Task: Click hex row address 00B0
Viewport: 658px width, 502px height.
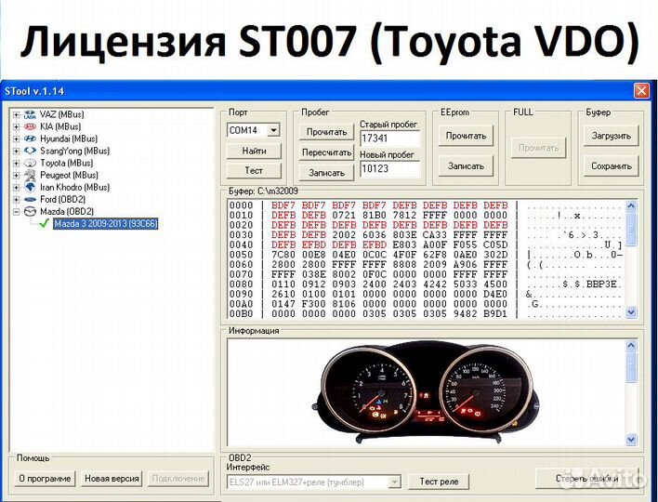Action: tap(241, 314)
